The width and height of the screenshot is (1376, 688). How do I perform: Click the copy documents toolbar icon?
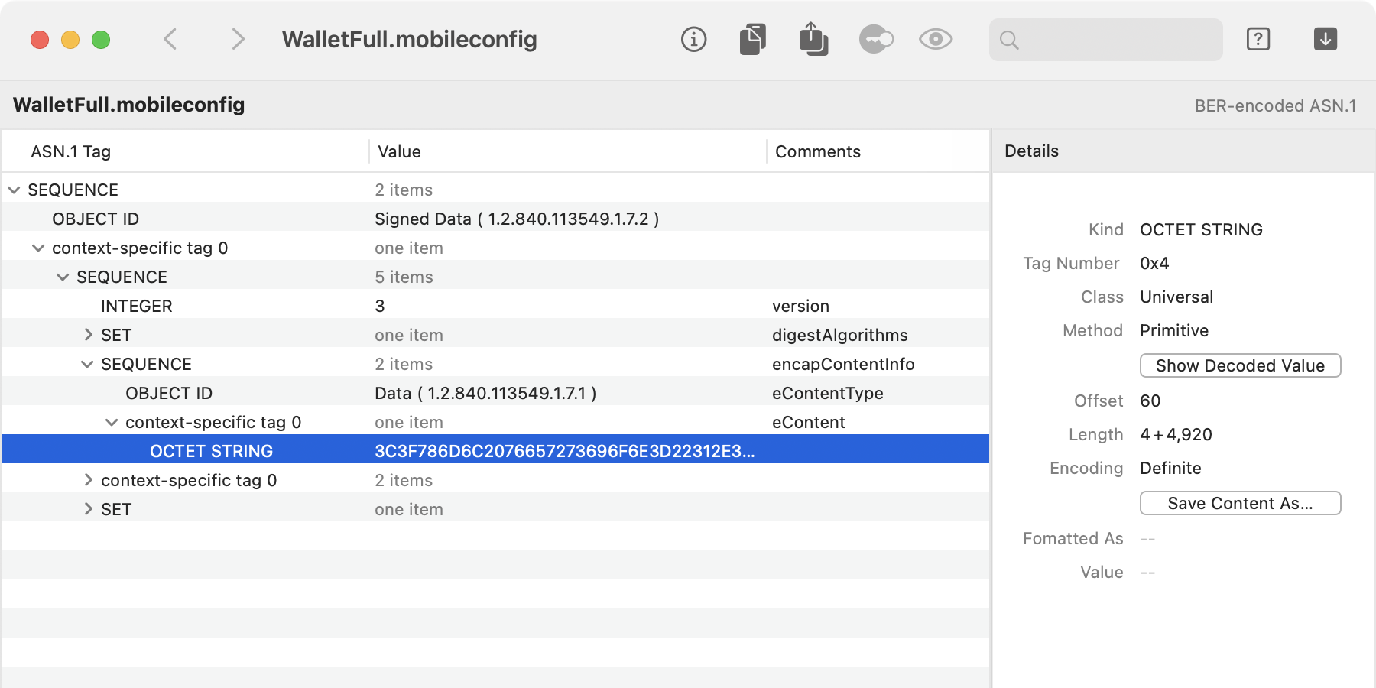pyautogui.click(x=753, y=39)
